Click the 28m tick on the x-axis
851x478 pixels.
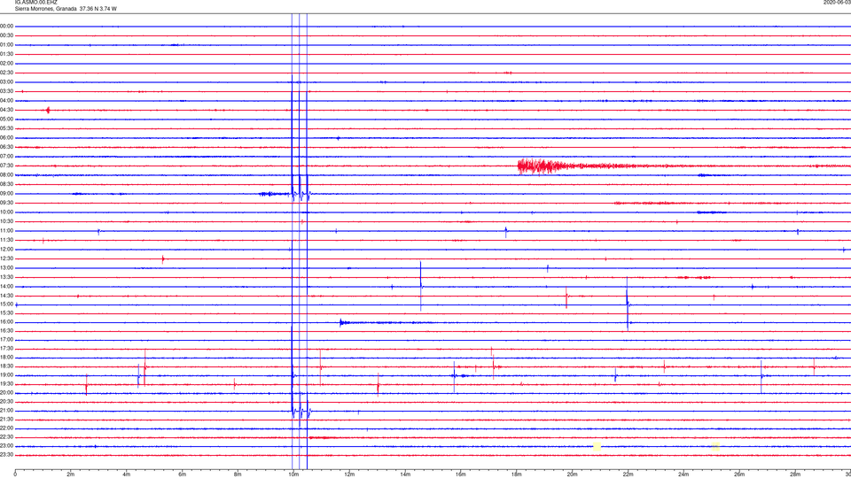795,474
